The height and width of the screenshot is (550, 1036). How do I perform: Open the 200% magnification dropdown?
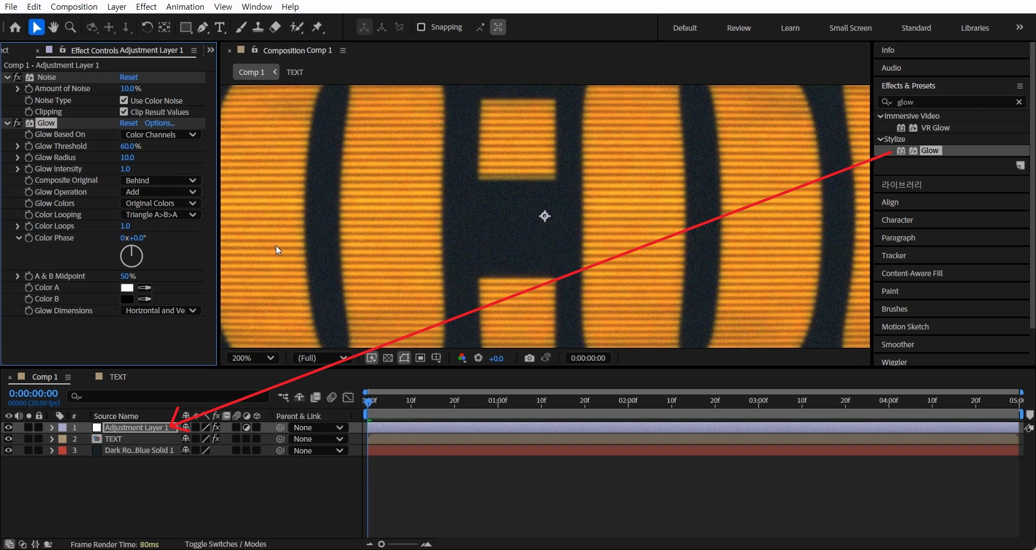[253, 358]
